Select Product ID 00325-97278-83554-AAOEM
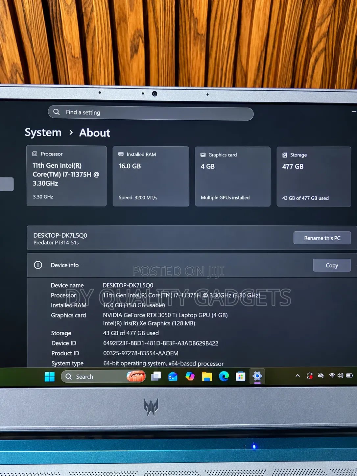 (x=141, y=353)
